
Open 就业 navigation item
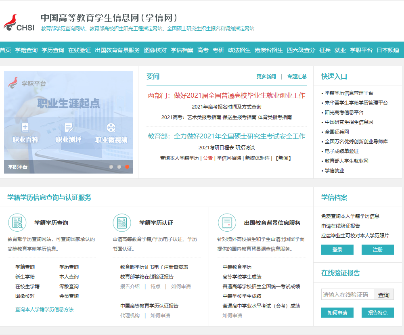(x=340, y=50)
